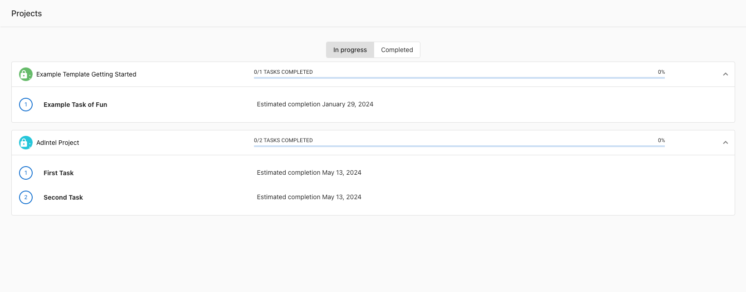Open the Example Task of Fun task
Viewport: 746px width, 292px height.
[x=75, y=105]
